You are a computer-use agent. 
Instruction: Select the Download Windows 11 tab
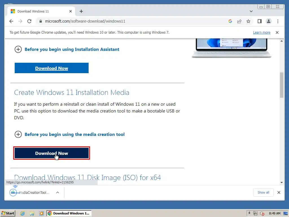41,11
